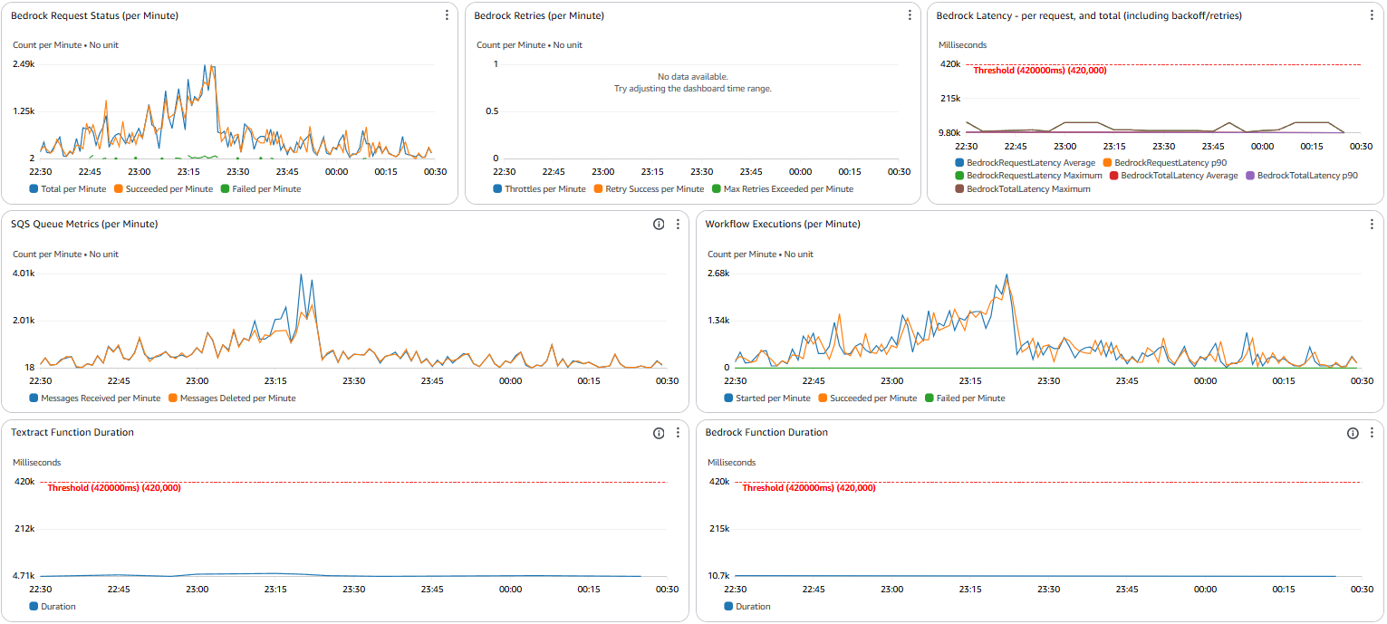Click info icon on Workflow Executions widget

tap(1351, 224)
